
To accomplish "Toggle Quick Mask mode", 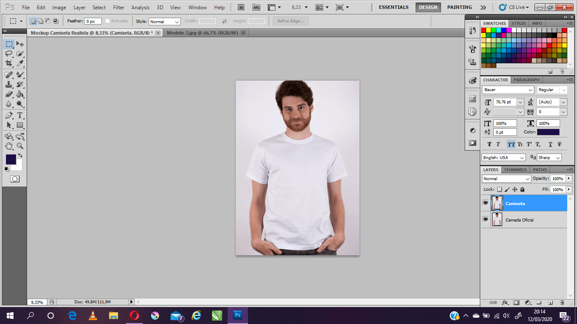I will [x=15, y=179].
